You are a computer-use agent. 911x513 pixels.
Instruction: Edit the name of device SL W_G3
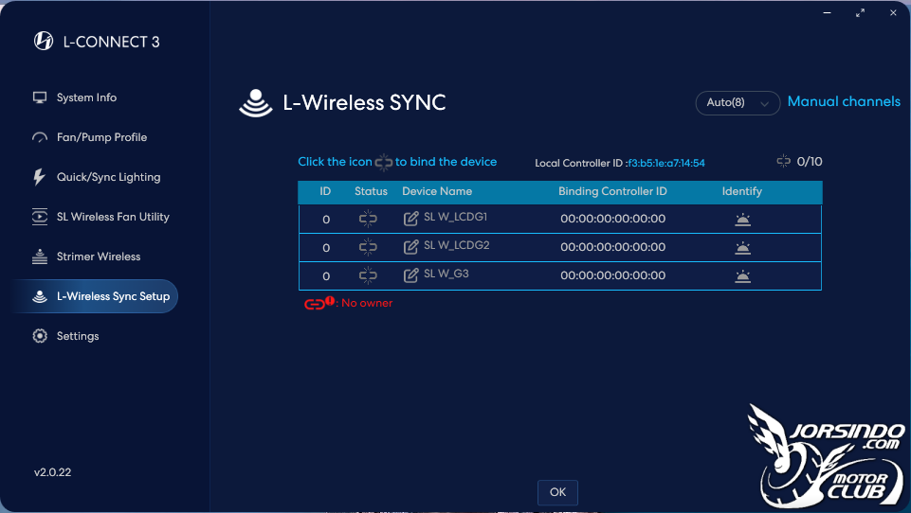[410, 275]
